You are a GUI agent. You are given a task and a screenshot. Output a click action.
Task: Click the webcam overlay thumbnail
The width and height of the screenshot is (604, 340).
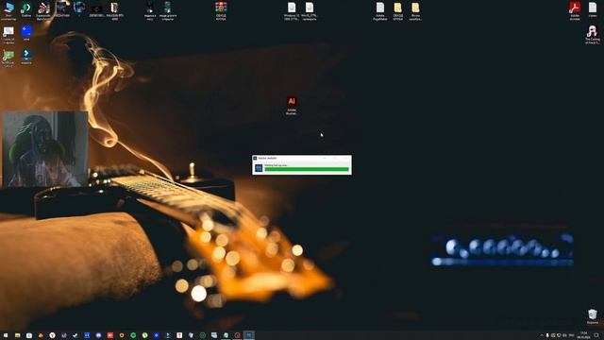pyautogui.click(x=45, y=149)
